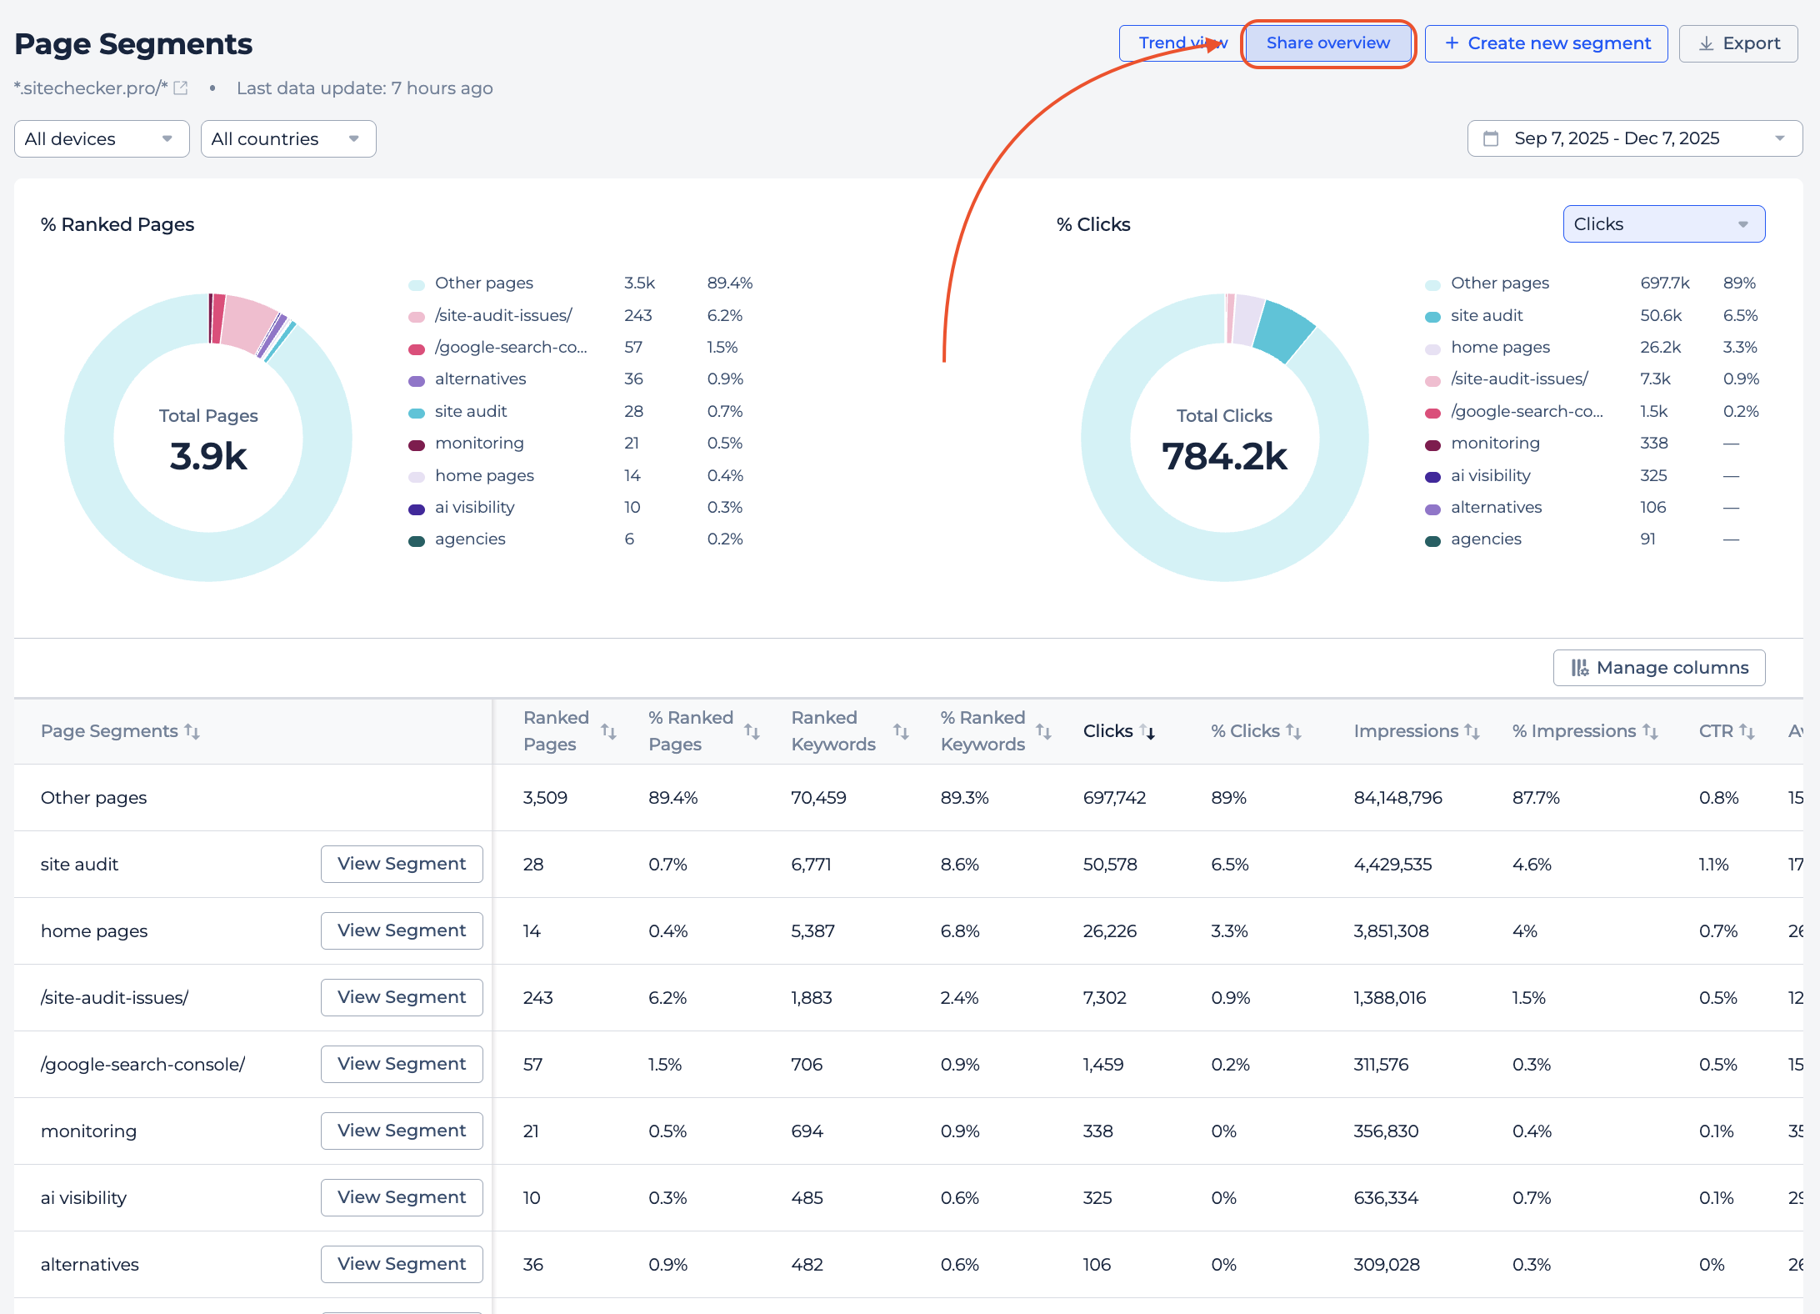Click the external link icon next to *.sitechecker.pro/*
Viewport: 1820px width, 1314px height.
tap(182, 87)
